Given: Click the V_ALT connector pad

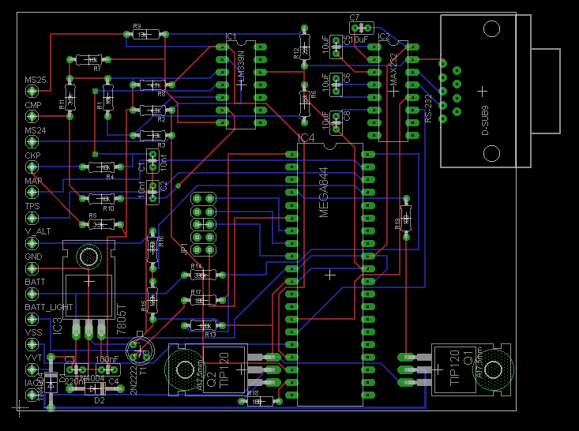Looking at the screenshot, I should click(x=32, y=243).
